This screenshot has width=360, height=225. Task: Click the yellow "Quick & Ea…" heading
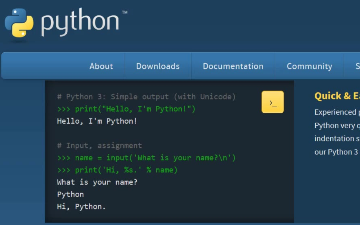337,96
